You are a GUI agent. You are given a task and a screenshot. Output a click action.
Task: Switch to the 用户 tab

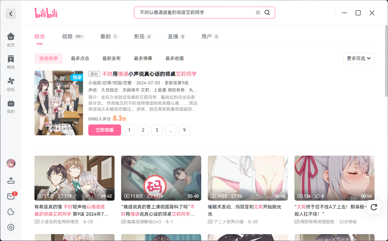pyautogui.click(x=210, y=37)
